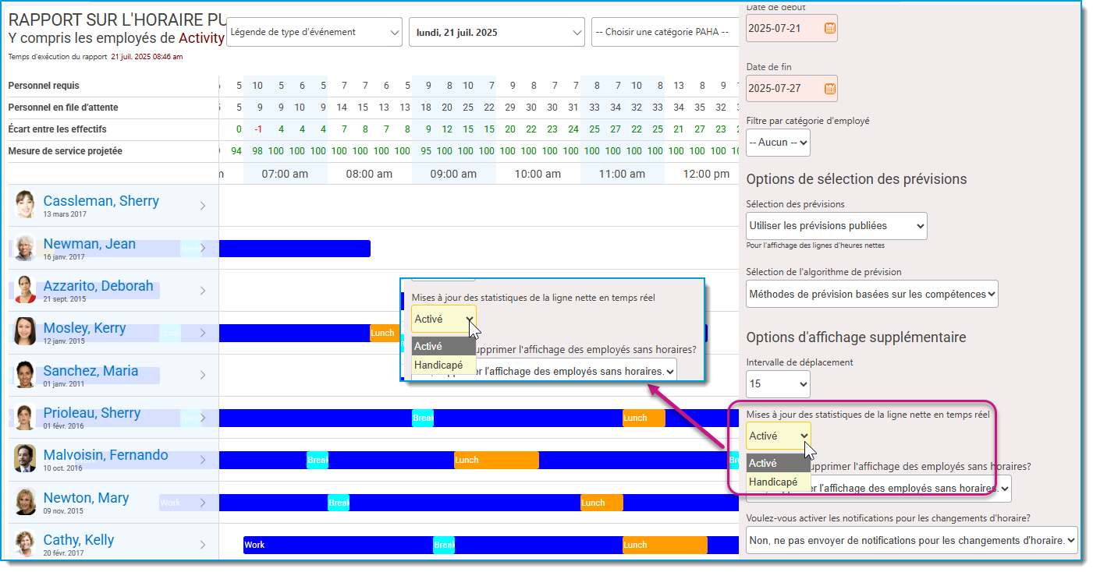Open the lundi, 21 juil. 2025 date dropdown

tap(496, 32)
